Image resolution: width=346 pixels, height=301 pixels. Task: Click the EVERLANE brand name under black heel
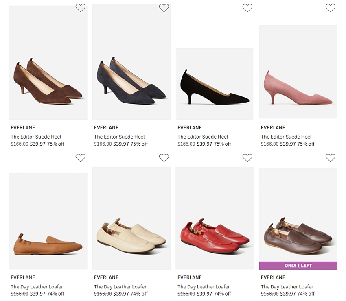(190, 127)
